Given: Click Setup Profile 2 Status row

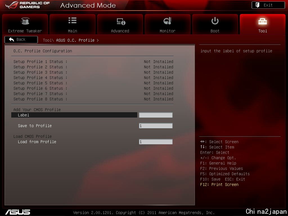Looking at the screenshot, I should coord(93,67).
